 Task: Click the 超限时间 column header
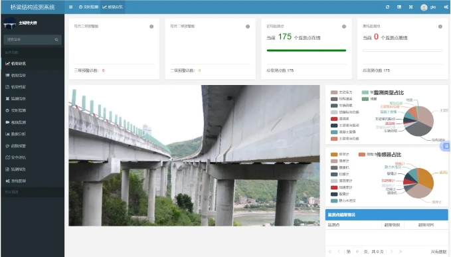(x=426, y=225)
